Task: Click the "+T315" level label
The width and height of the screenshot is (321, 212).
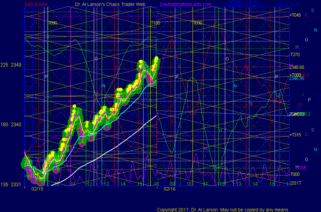Action: pos(295,135)
